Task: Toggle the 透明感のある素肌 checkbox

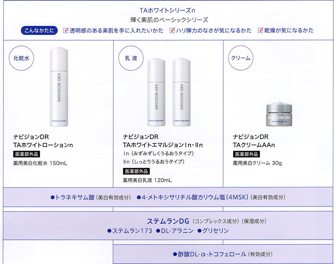Action: pyautogui.click(x=66, y=30)
